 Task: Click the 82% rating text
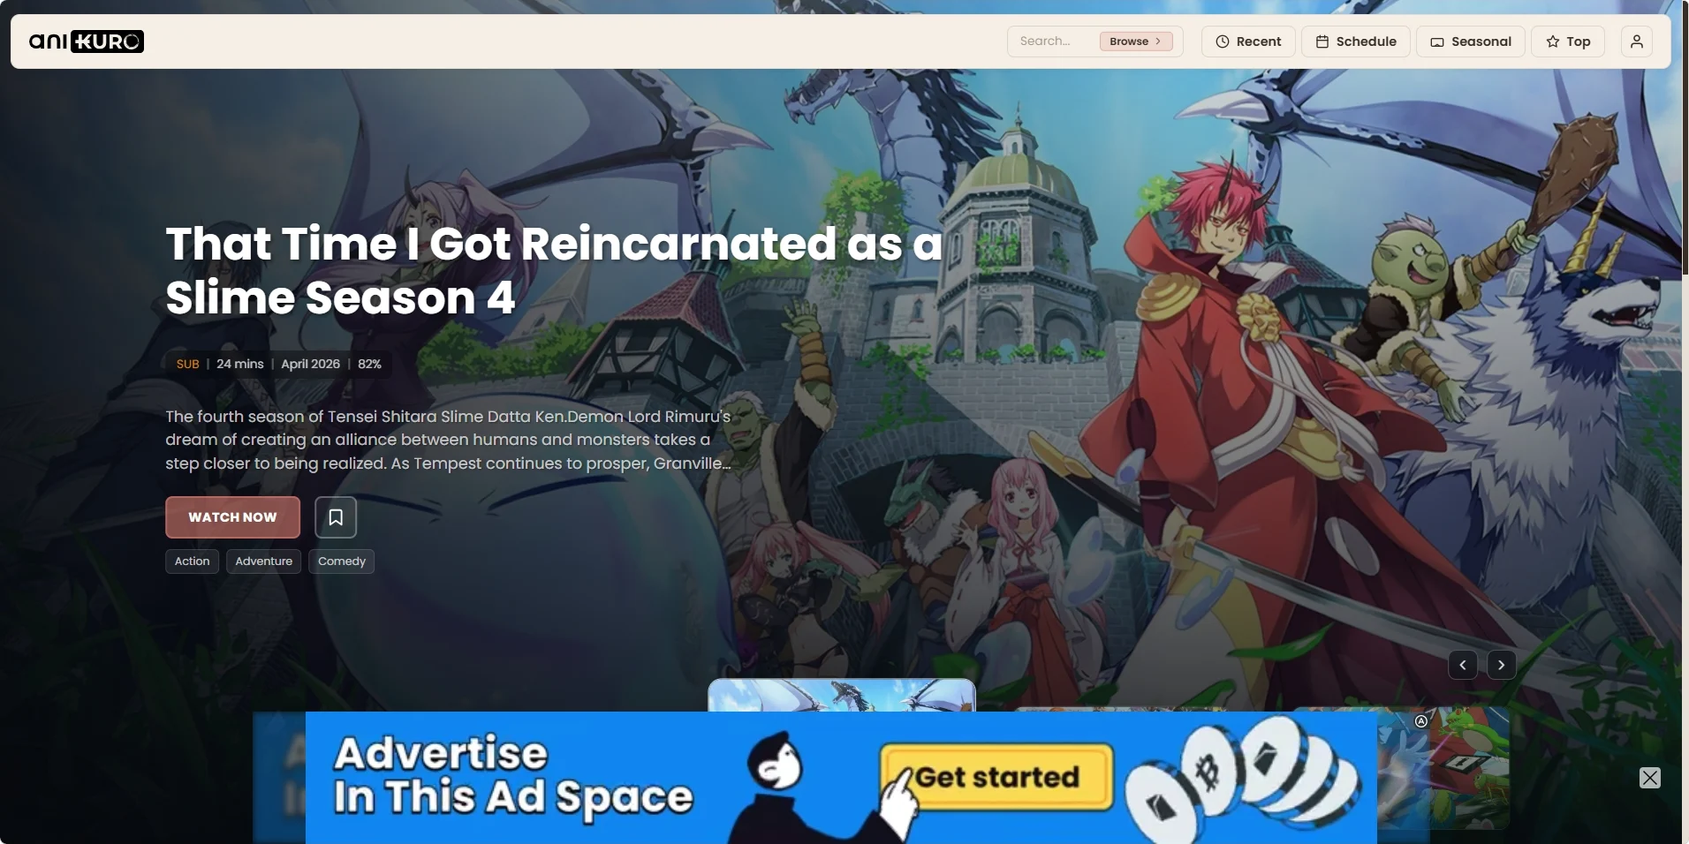pos(369,364)
